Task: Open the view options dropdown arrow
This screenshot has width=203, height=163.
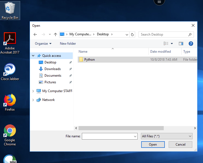Action: click(172, 44)
